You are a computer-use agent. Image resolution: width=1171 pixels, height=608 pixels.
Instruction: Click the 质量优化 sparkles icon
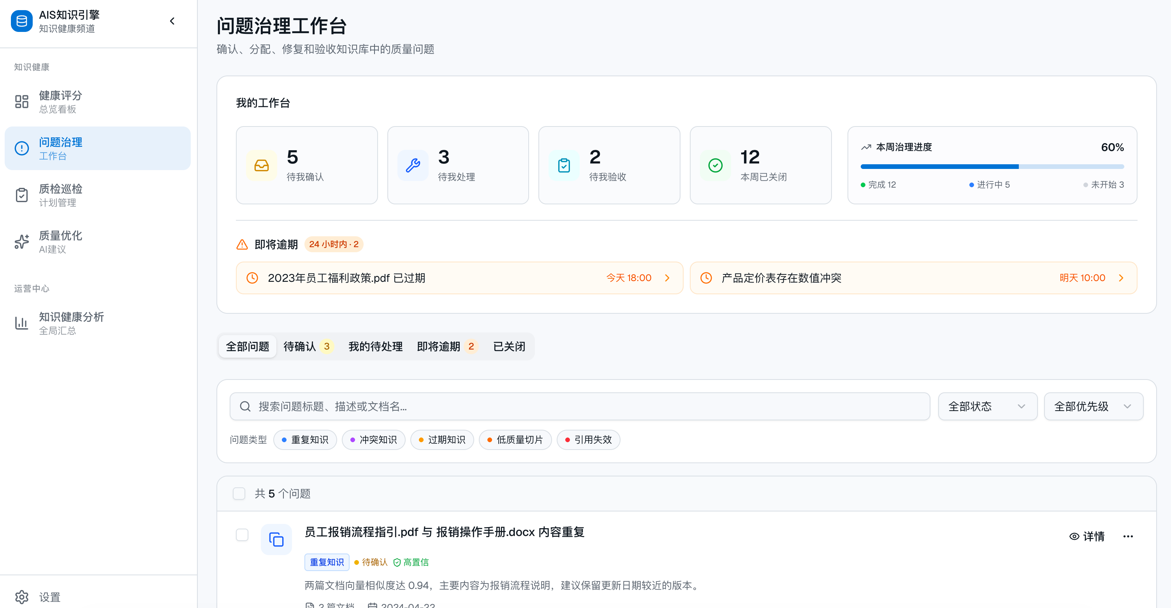(x=21, y=242)
